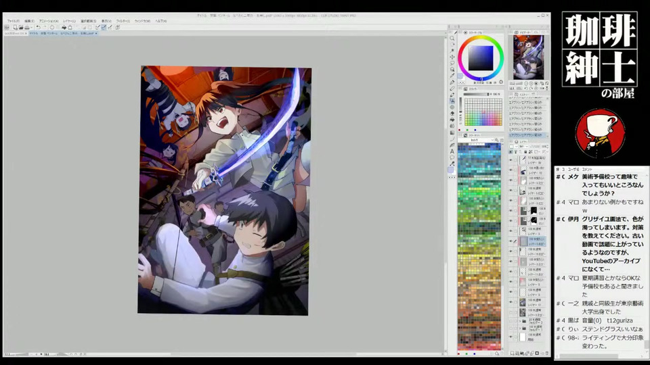Expand the フォルダー 1 layer folder
This screenshot has width=650, height=365.
tap(520, 328)
